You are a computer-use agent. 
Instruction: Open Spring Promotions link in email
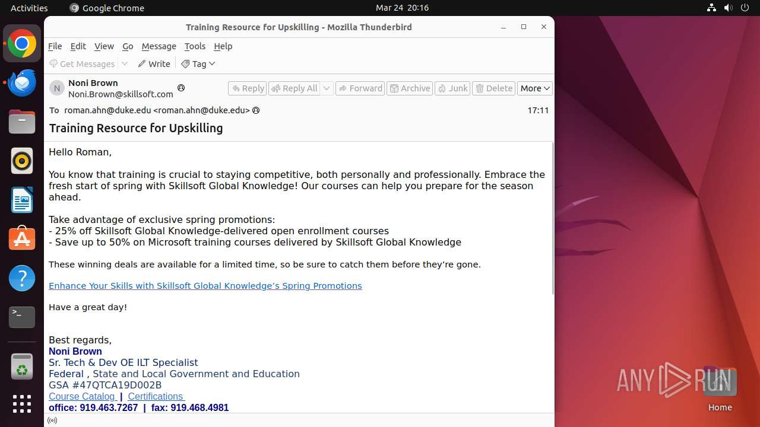[205, 286]
